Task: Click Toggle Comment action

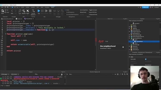Action: [93, 10]
